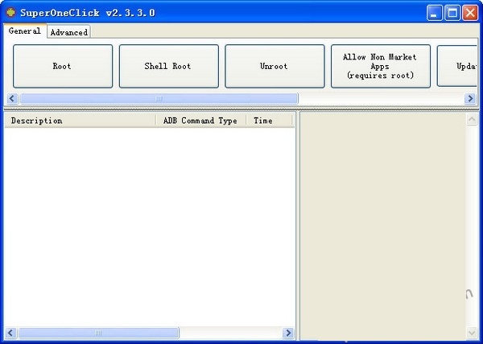Click the Description column header

pos(80,121)
